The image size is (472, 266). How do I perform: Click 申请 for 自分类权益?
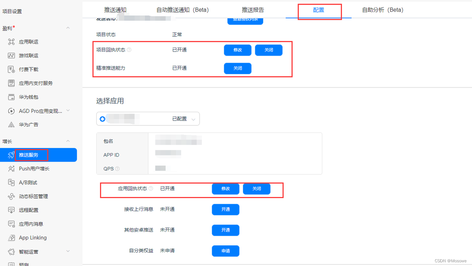[226, 251]
